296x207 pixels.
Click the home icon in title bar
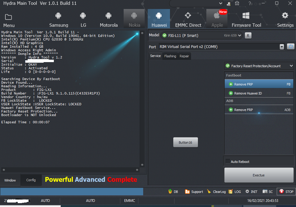(x=237, y=3)
